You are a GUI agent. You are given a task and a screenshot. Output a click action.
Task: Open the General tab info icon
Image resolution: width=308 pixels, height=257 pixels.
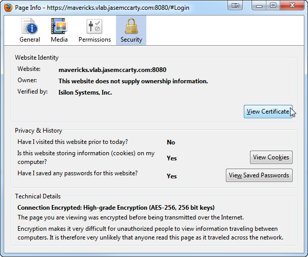[x=30, y=27]
